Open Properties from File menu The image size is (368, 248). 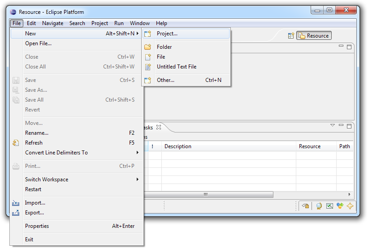point(77,226)
